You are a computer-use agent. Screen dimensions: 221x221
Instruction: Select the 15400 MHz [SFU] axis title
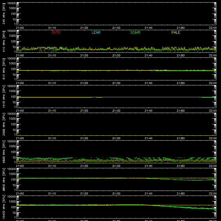coord(4,207)
